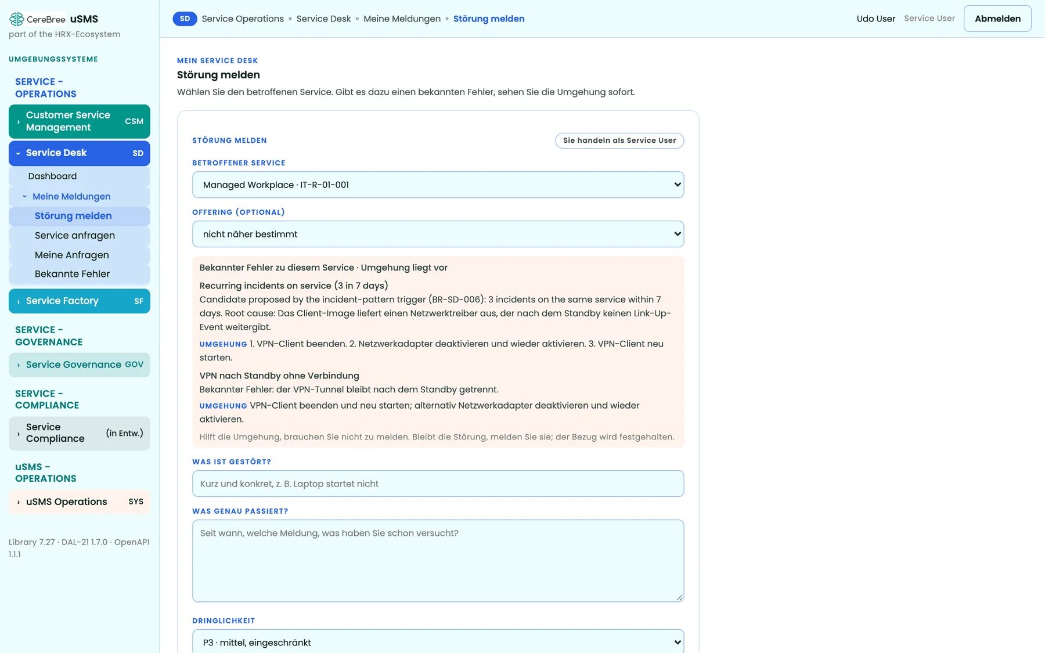Open the Dringlichkeit dropdown

pyautogui.click(x=438, y=641)
